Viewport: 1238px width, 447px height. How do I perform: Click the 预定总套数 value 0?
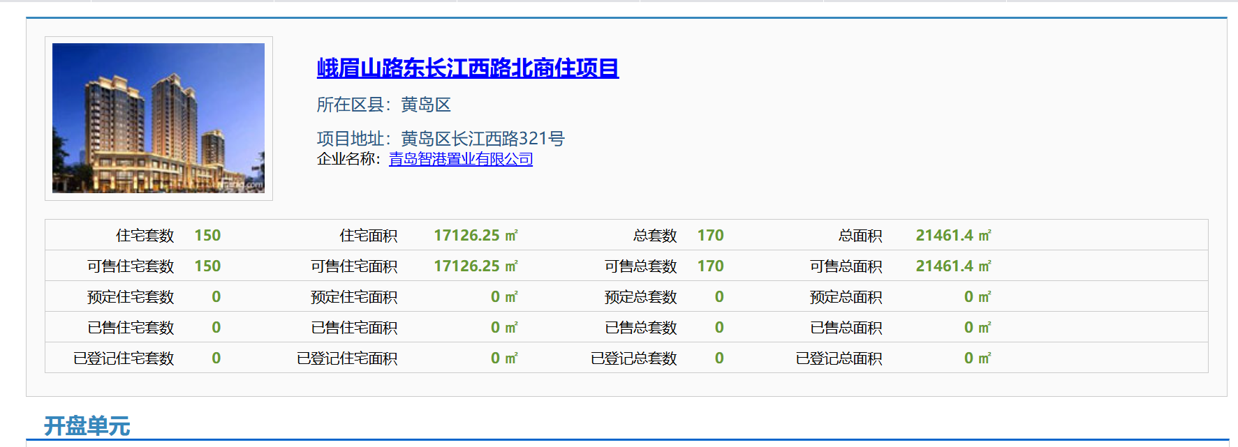719,297
